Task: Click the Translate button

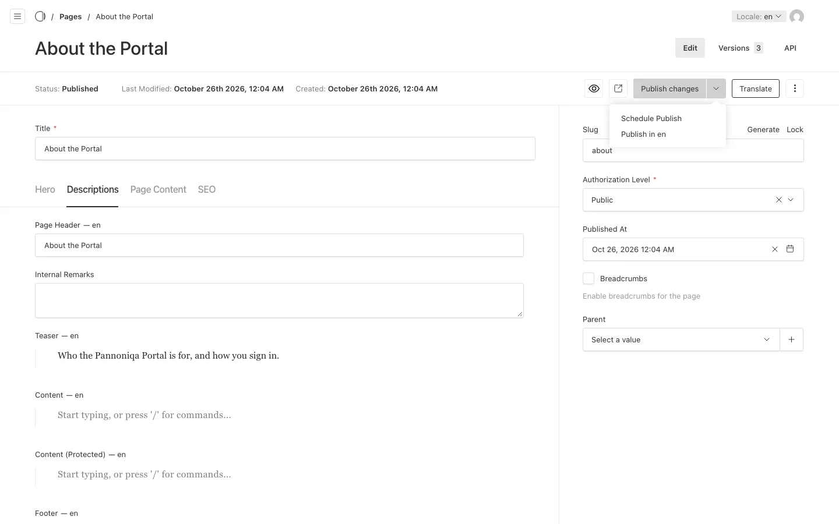Action: coord(756,88)
